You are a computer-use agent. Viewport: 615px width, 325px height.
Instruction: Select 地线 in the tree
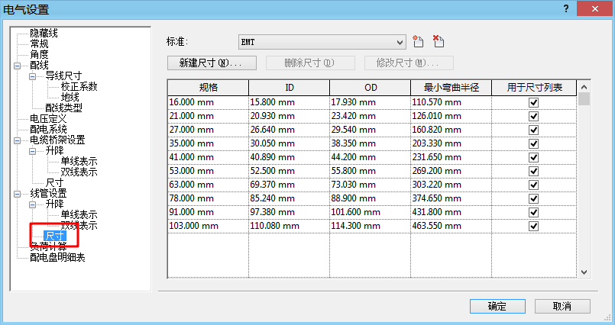[70, 97]
